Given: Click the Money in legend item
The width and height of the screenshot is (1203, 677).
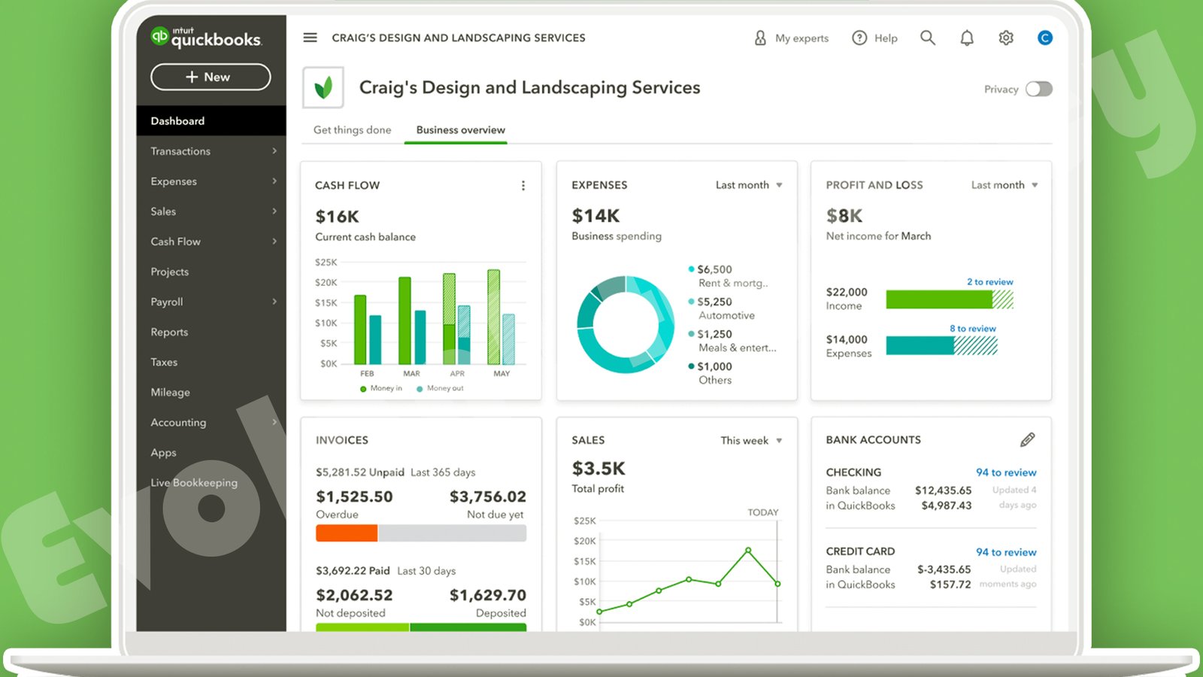Looking at the screenshot, I should click(x=381, y=388).
